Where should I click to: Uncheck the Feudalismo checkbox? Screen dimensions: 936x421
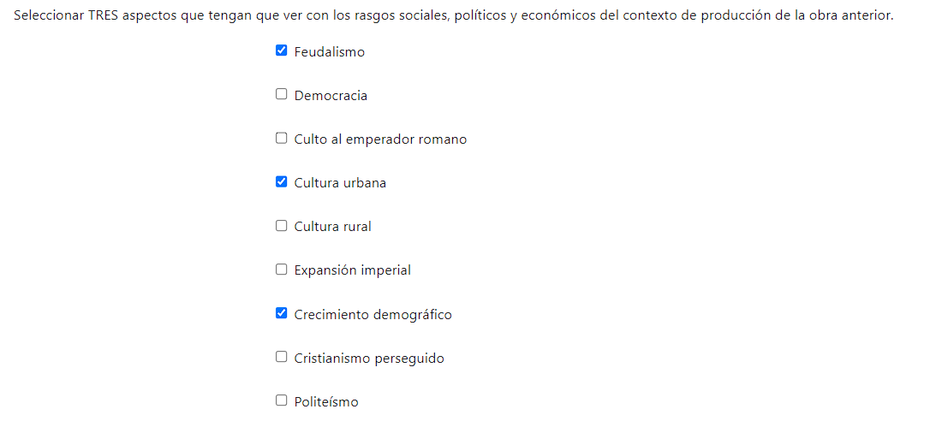[281, 50]
